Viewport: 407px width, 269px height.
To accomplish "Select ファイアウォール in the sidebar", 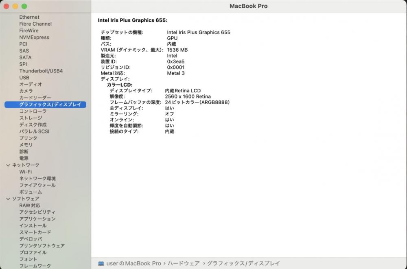I will (x=37, y=186).
